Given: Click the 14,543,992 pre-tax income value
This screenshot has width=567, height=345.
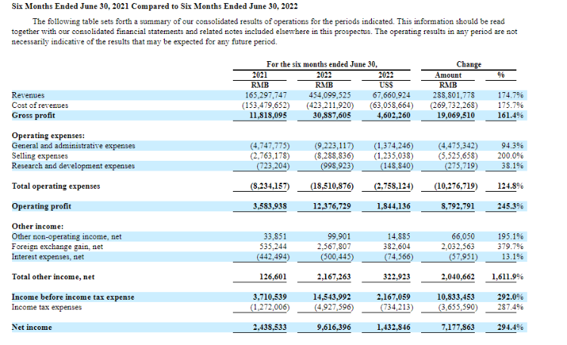Looking at the screenshot, I should point(332,297).
